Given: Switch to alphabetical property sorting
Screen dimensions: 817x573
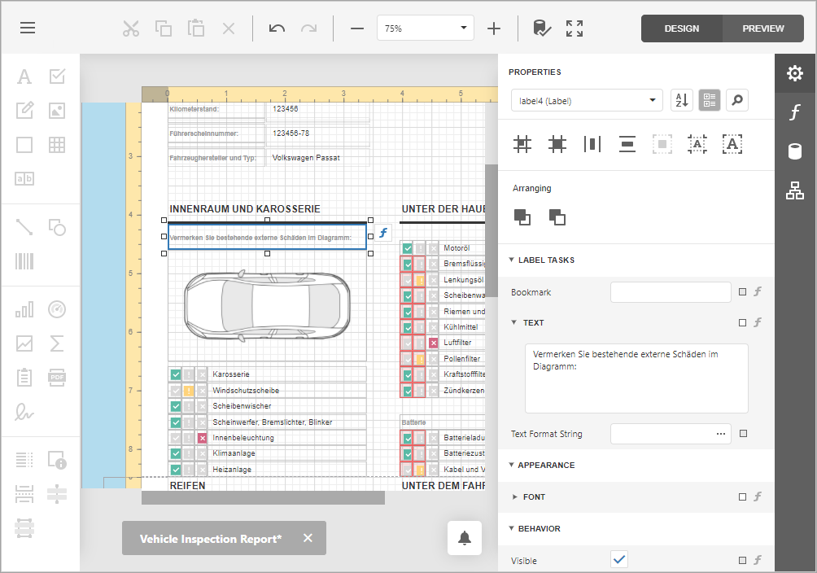Looking at the screenshot, I should pyautogui.click(x=681, y=100).
